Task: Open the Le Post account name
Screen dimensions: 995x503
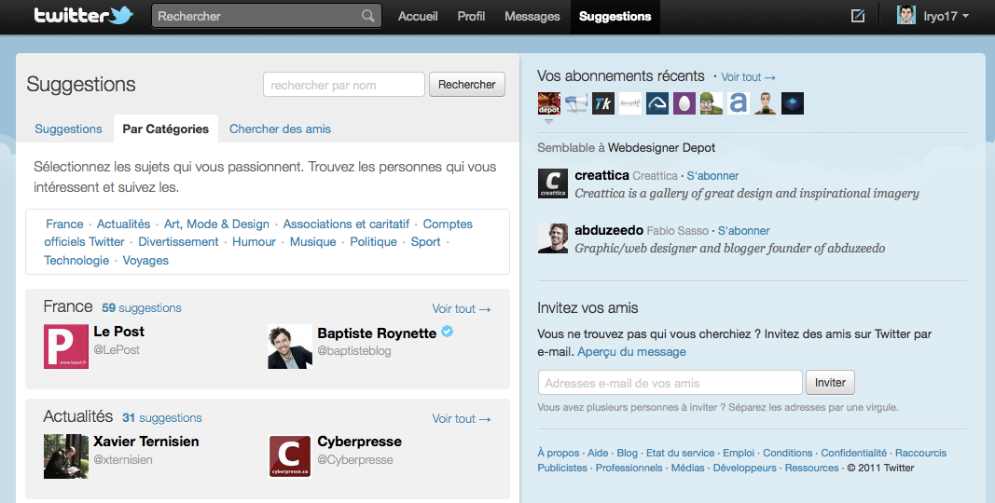Action: (118, 332)
